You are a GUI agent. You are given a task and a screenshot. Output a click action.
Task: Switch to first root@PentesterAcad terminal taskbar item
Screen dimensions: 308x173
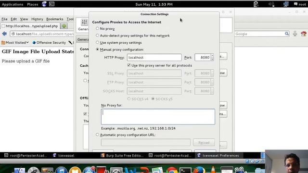26,156
